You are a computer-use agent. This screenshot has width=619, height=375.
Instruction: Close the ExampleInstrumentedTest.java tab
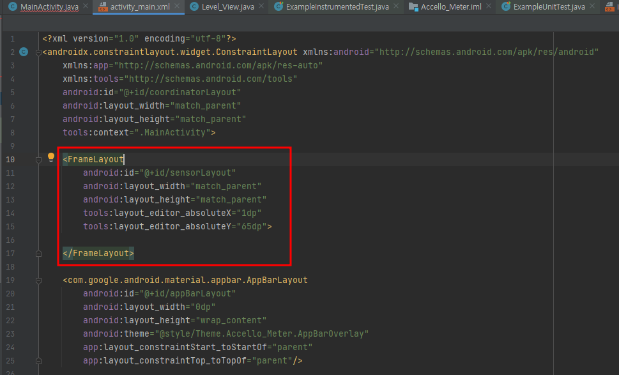(x=396, y=6)
